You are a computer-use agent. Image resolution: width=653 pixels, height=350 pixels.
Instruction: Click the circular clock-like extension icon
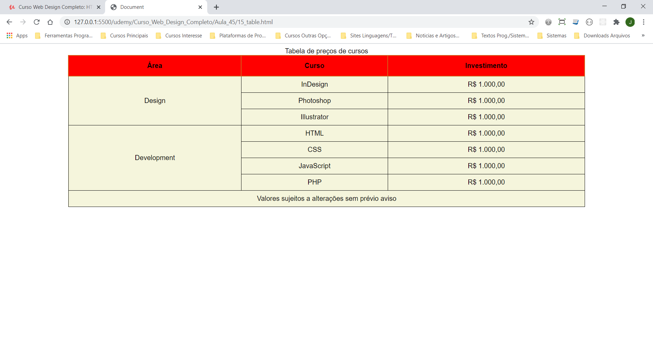coord(589,22)
